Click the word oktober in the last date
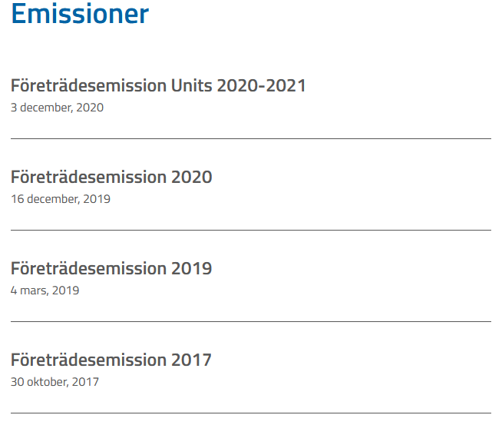This screenshot has height=425, width=502. 48,382
